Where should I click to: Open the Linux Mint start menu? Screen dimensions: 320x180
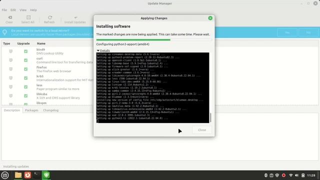[x=5, y=175]
